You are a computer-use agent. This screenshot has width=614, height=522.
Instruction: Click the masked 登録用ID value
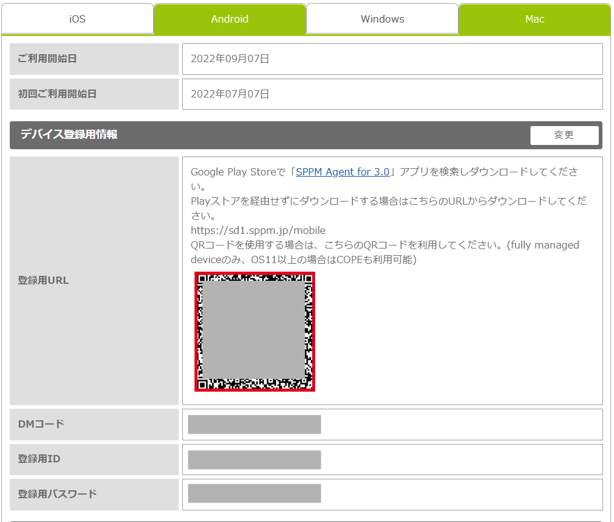pyautogui.click(x=254, y=460)
